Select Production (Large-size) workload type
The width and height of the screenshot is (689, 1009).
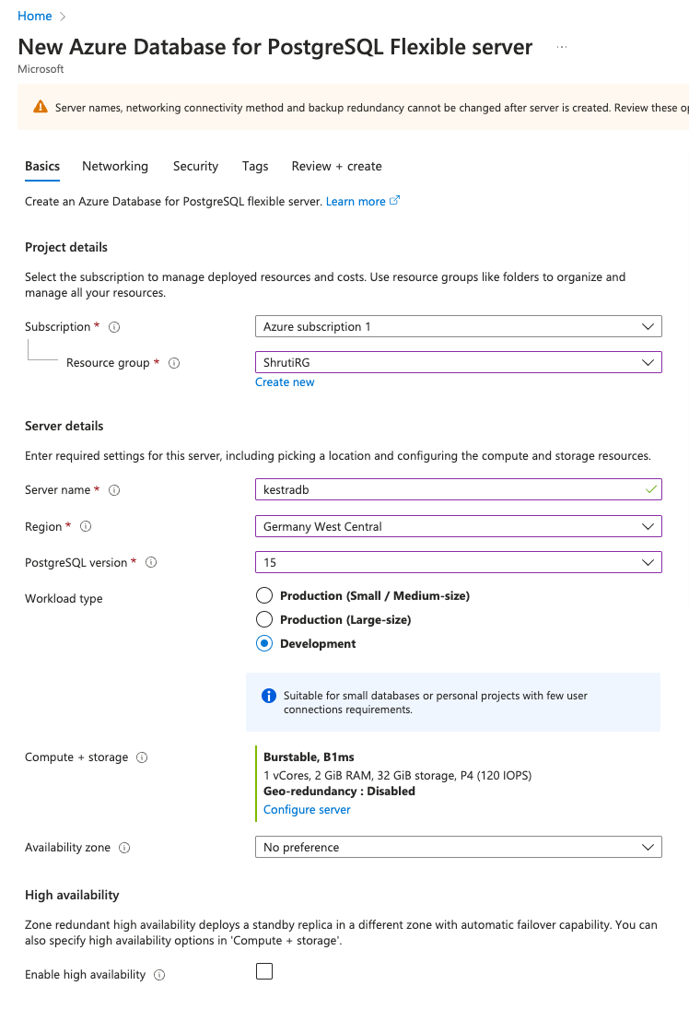[264, 619]
